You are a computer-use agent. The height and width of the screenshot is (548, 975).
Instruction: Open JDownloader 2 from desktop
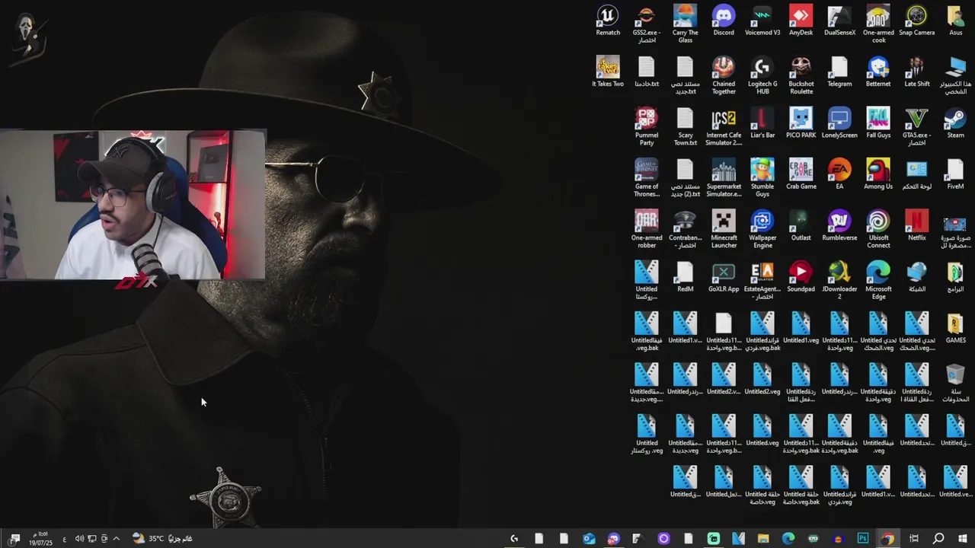click(x=839, y=280)
